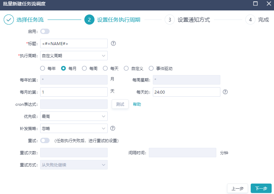Click the 下一步 button
This screenshot has height=194, width=274.
261,188
